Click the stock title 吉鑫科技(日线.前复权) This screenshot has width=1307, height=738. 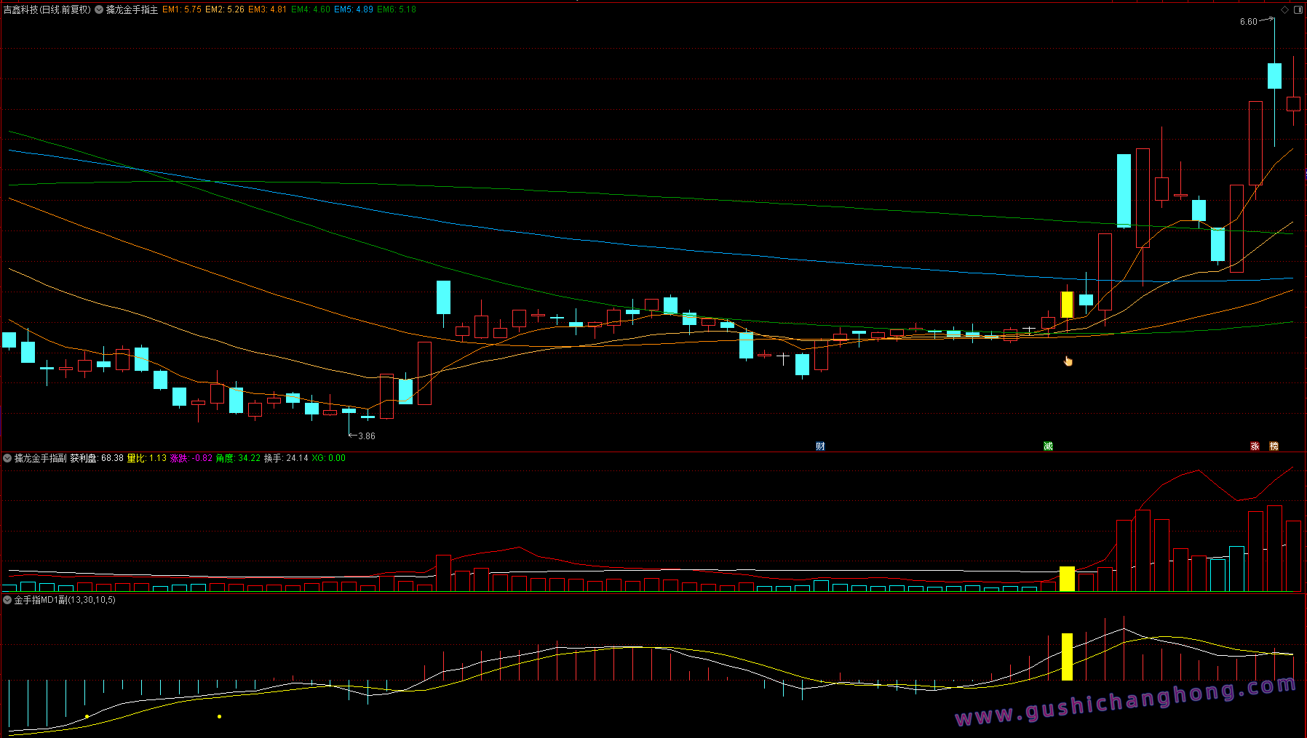[47, 9]
